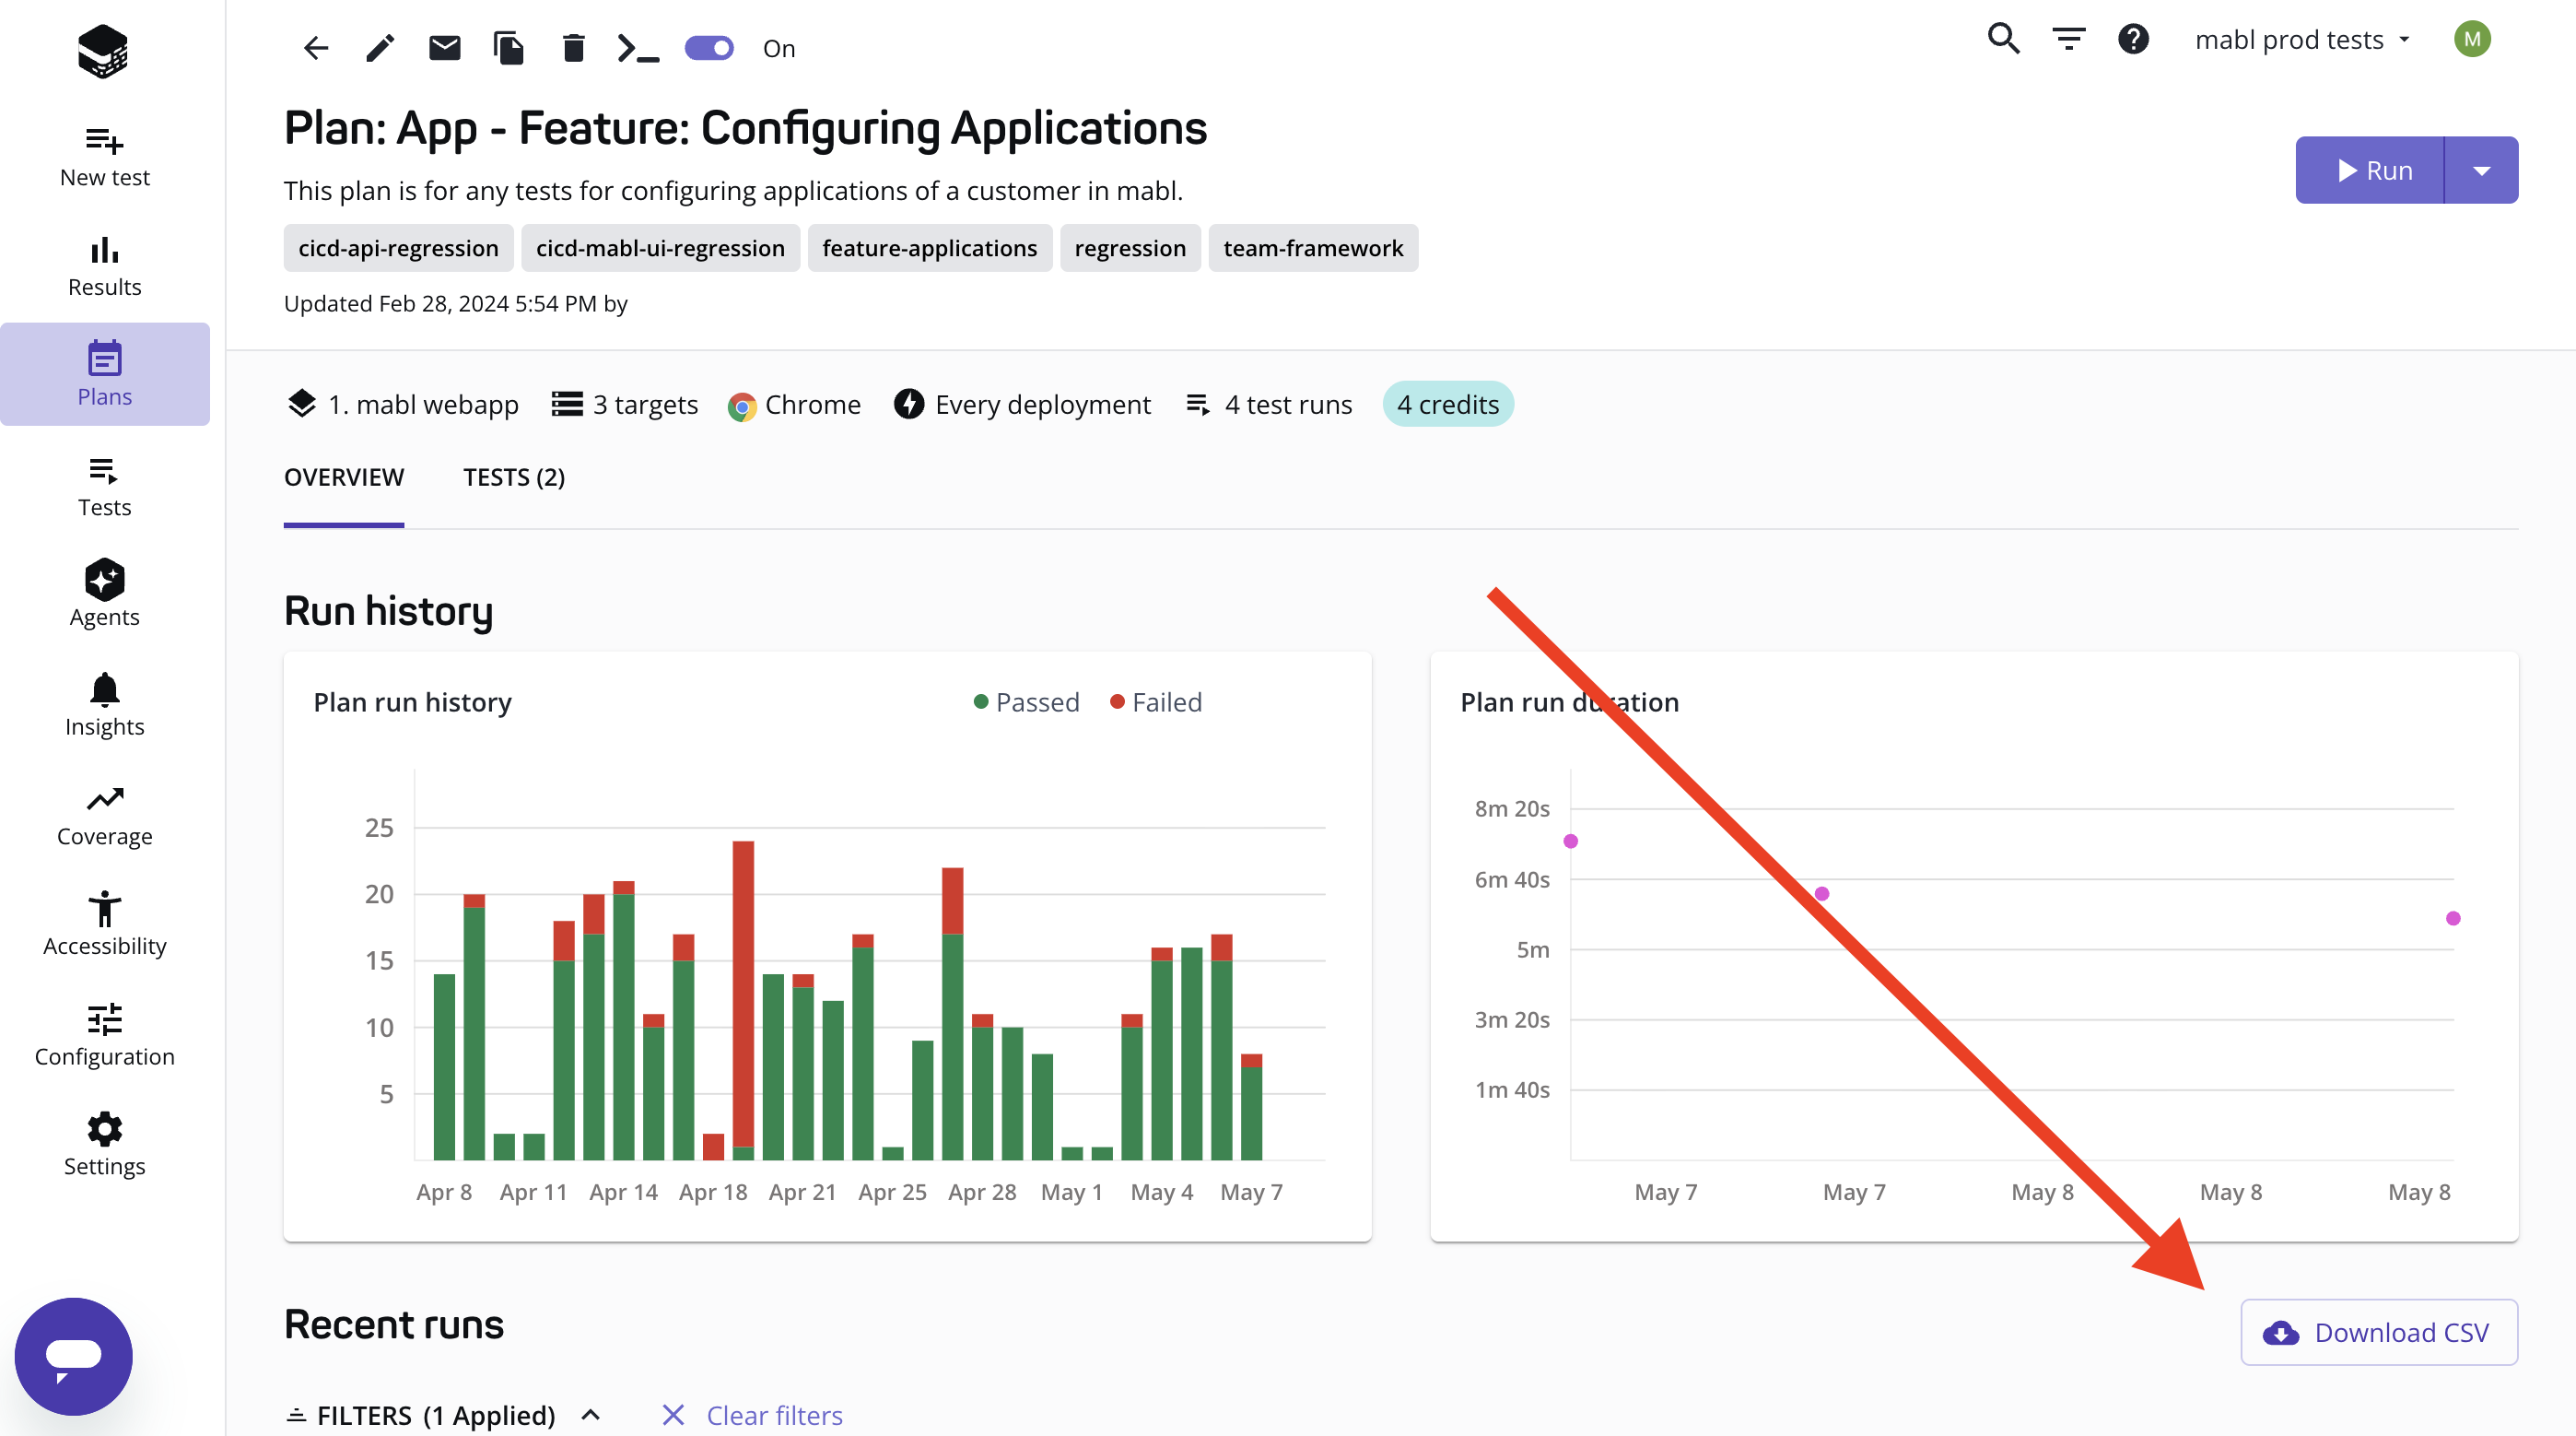Click the email envelope icon
Screen dimensions: 2576x1436
point(444,48)
